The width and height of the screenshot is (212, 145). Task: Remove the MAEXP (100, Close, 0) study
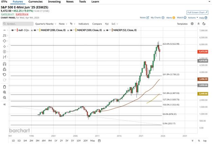coord(104,30)
